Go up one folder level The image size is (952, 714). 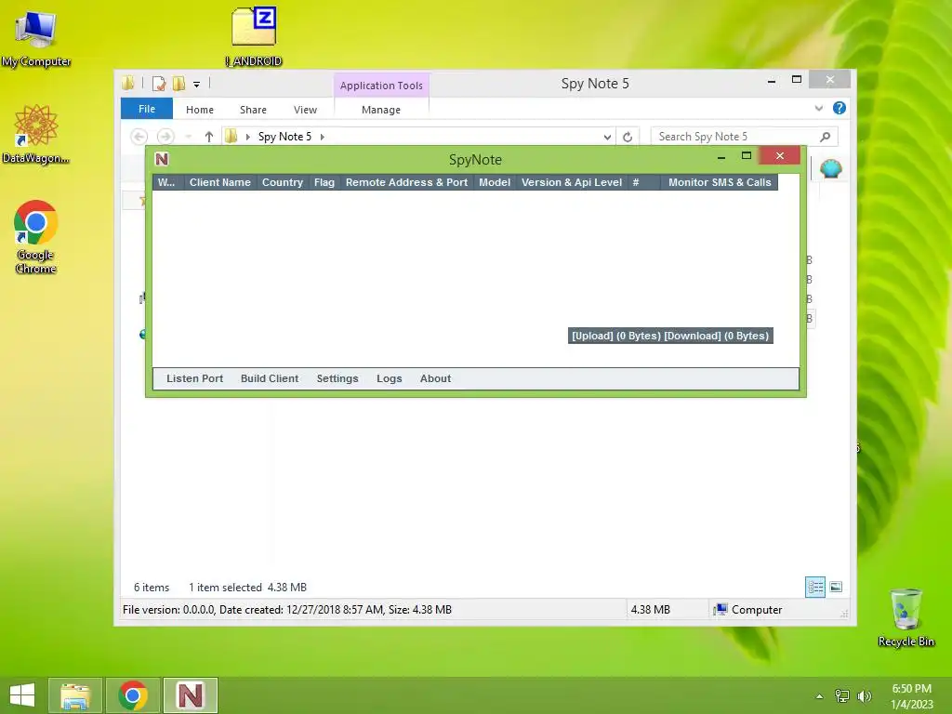coord(209,137)
